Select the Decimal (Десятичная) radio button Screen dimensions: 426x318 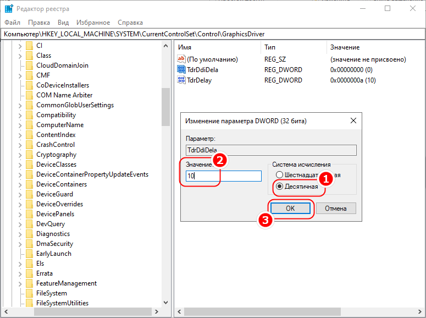coord(280,186)
